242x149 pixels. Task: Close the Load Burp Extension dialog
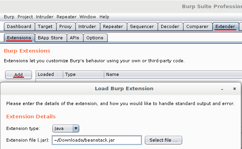coord(235,89)
